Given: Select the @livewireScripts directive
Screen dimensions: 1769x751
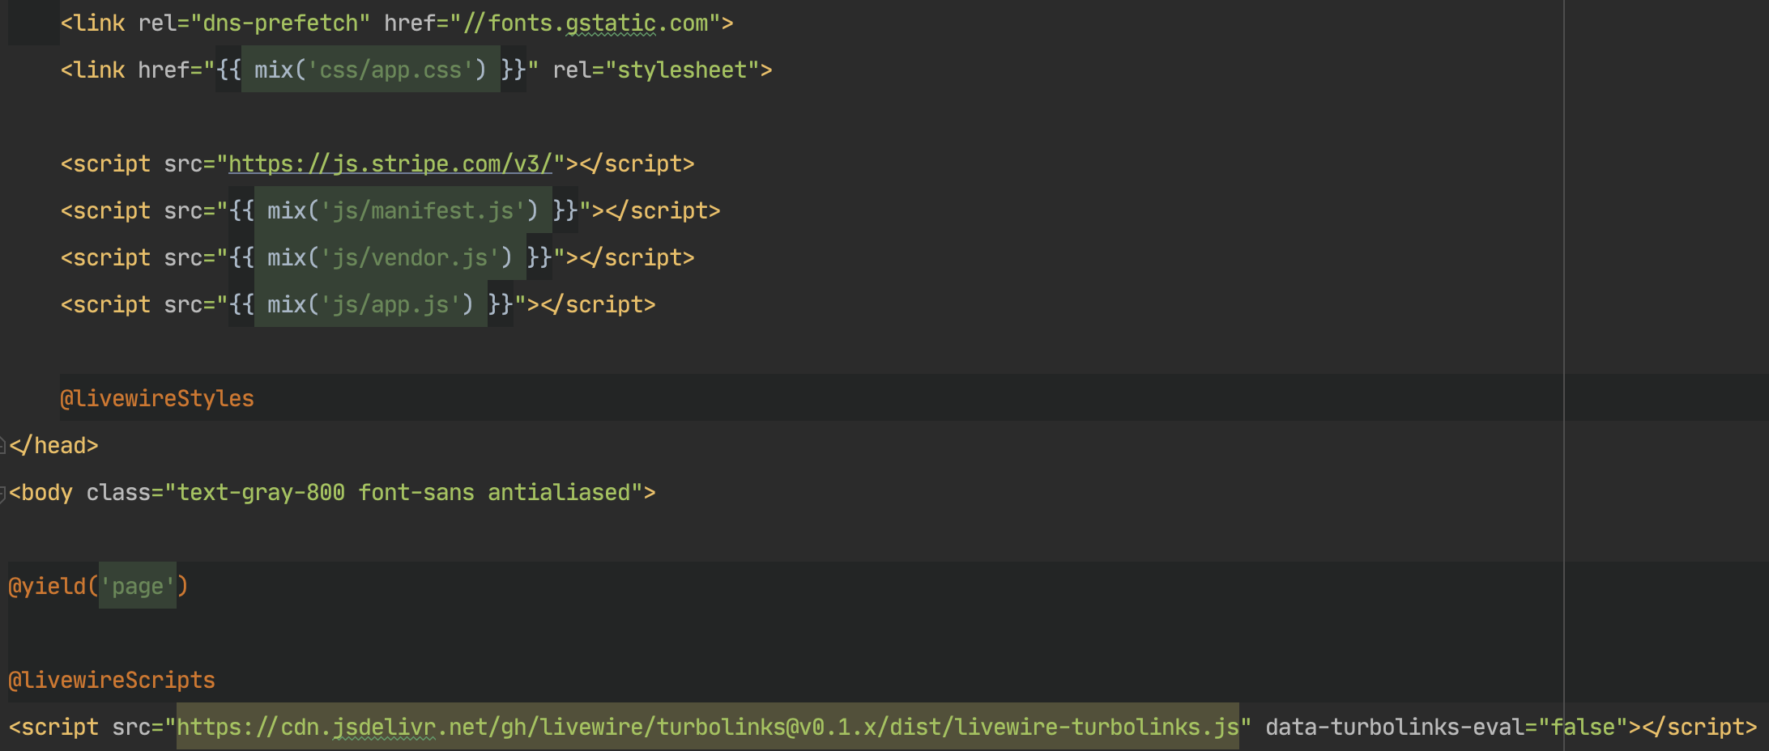Looking at the screenshot, I should (112, 680).
